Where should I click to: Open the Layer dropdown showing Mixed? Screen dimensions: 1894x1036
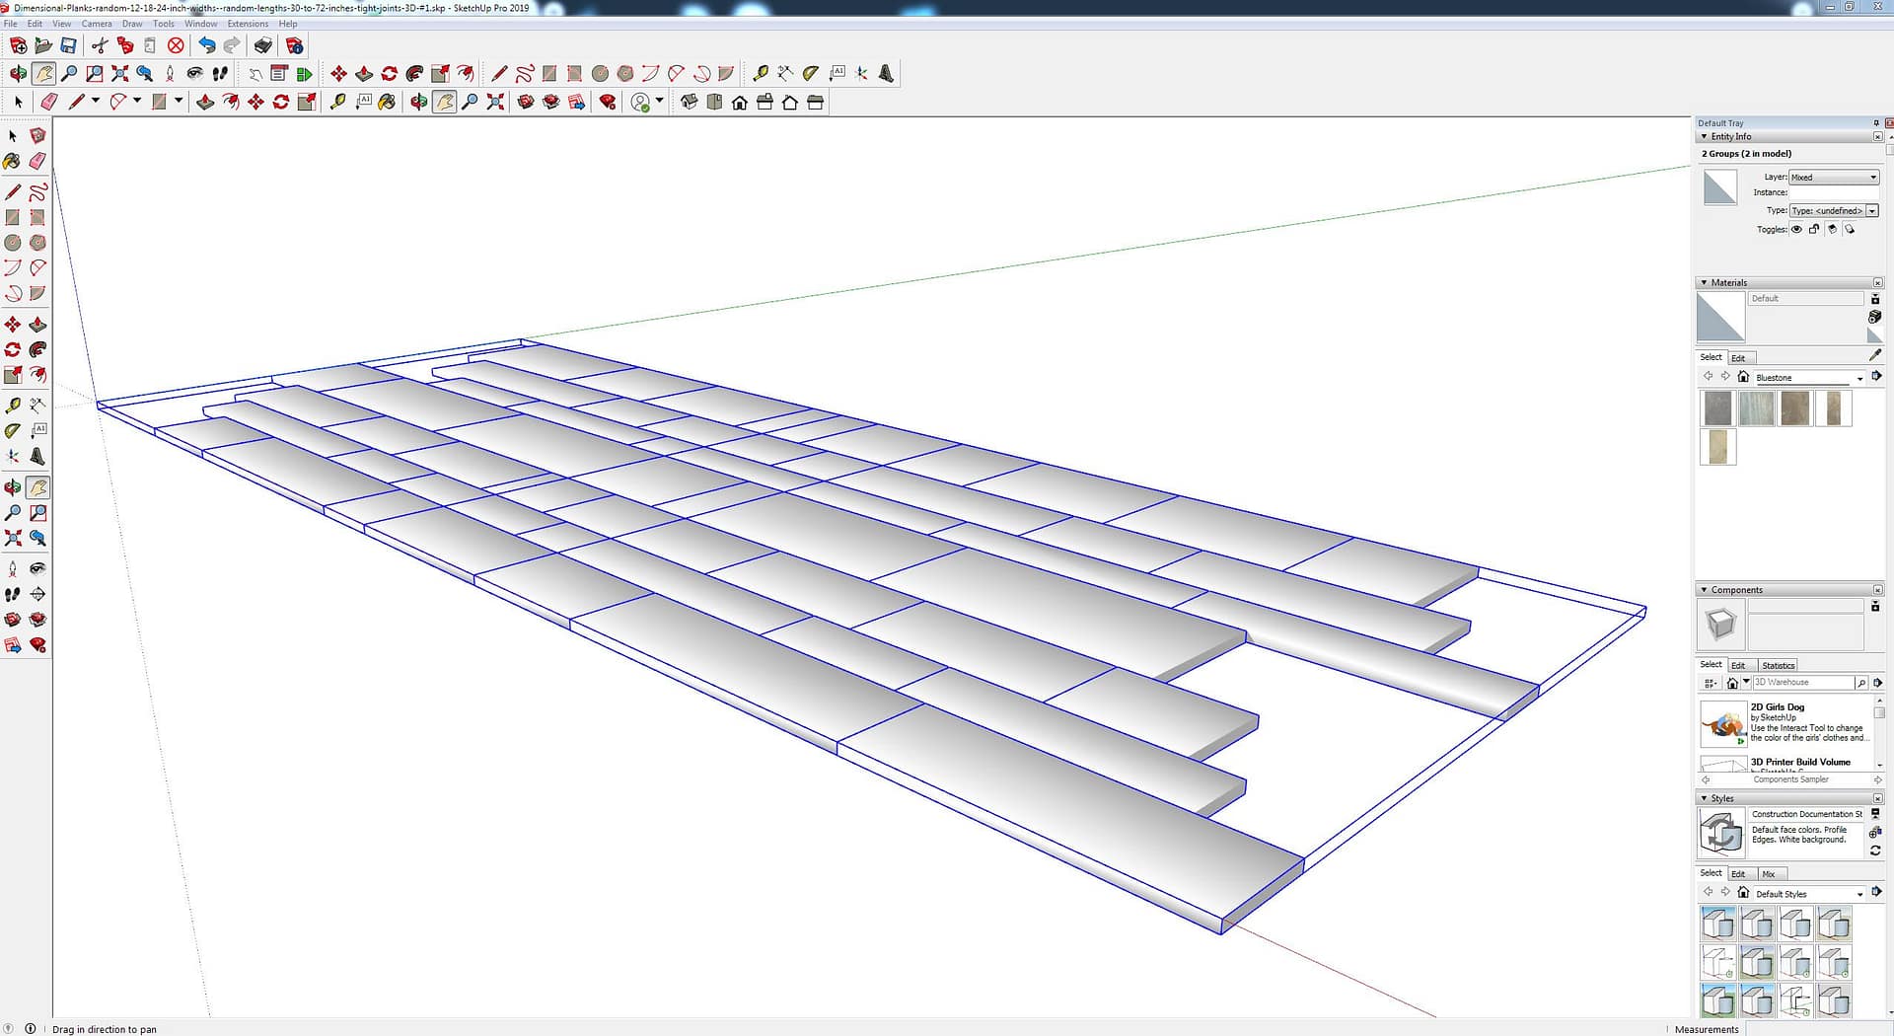[x=1834, y=178]
